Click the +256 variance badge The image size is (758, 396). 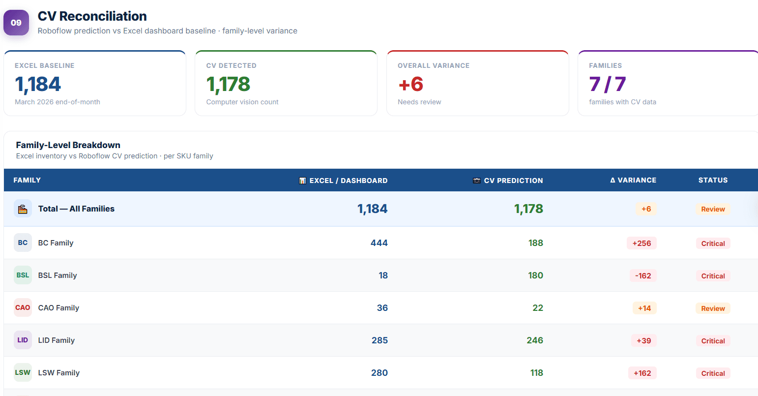coord(641,244)
